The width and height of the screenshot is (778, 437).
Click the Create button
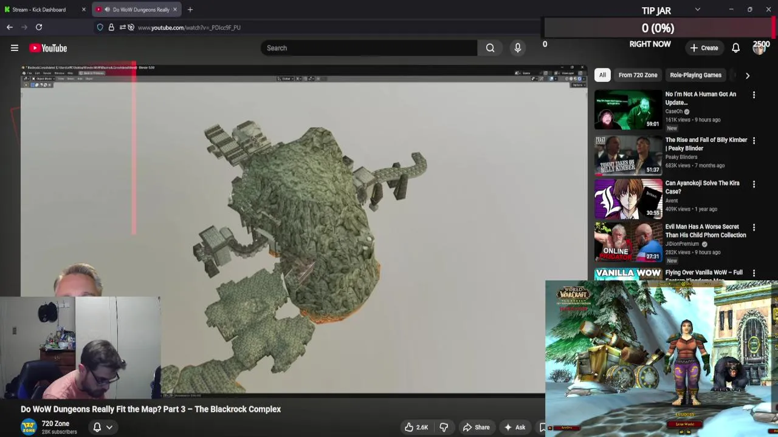[704, 48]
